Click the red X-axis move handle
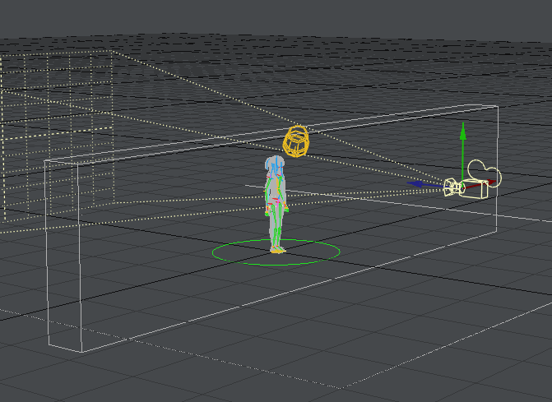 [x=491, y=182]
